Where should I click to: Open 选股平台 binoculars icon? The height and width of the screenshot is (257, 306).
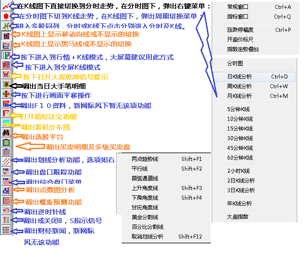pyautogui.click(x=6, y=133)
